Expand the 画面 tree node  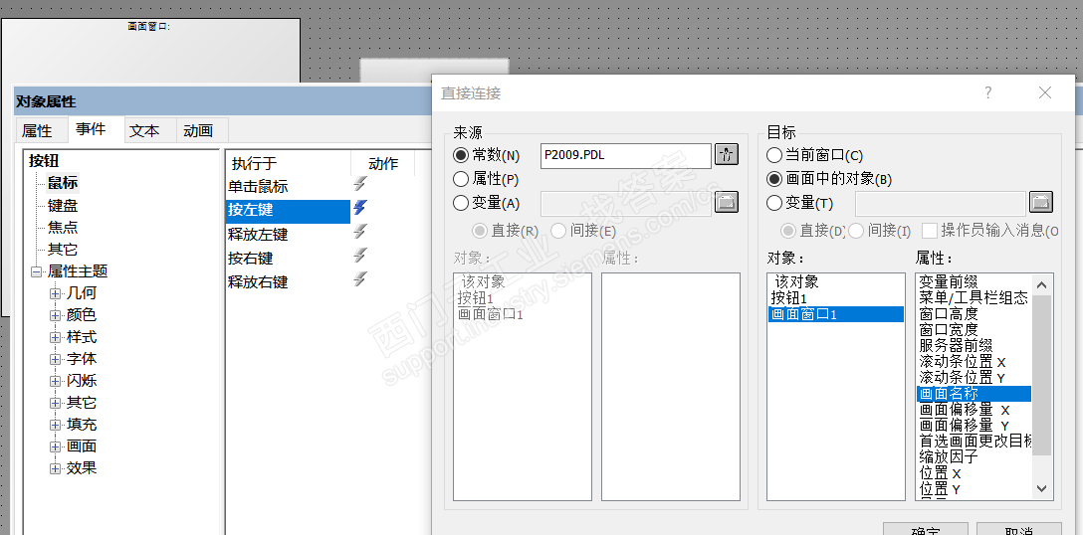pyautogui.click(x=56, y=446)
